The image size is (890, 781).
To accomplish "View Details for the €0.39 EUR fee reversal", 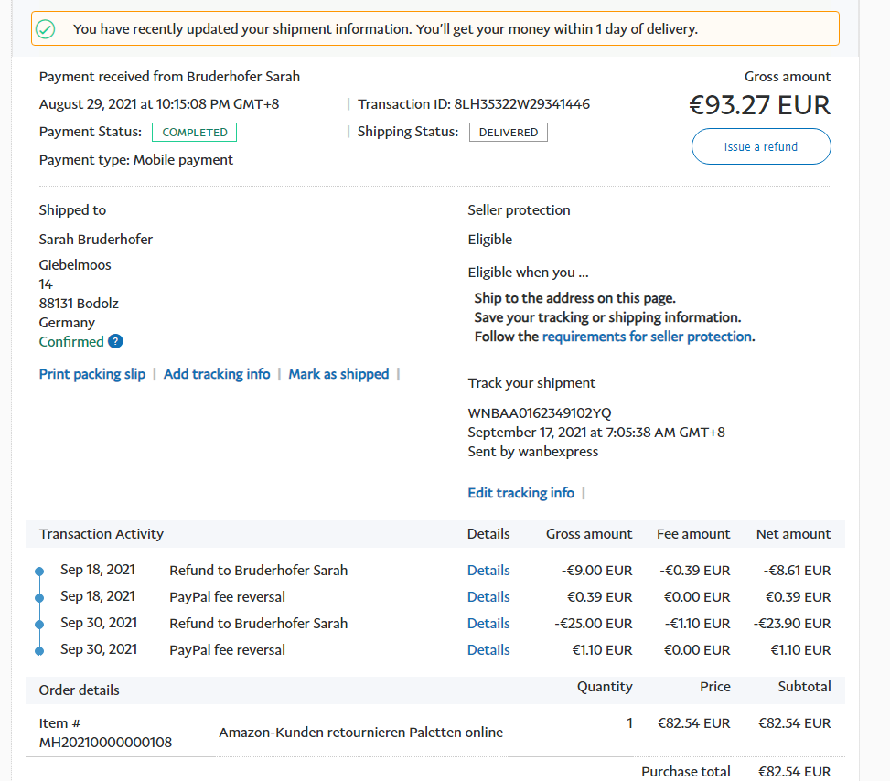I will point(488,597).
